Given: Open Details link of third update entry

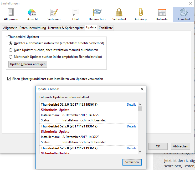Looking at the screenshot, I should pos(131,148).
